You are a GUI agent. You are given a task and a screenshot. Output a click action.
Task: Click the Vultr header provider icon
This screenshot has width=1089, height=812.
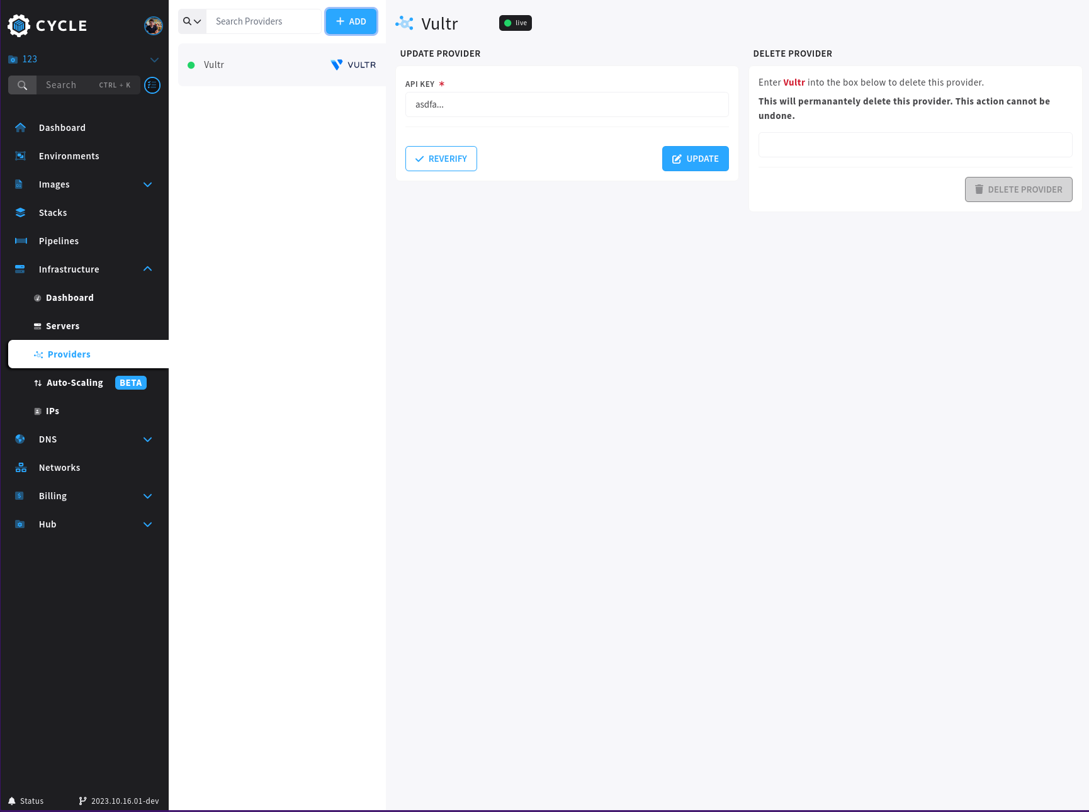[x=404, y=23]
